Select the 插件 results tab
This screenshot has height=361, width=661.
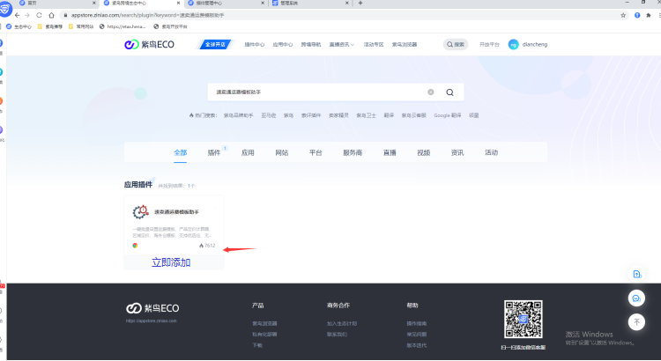click(x=214, y=152)
